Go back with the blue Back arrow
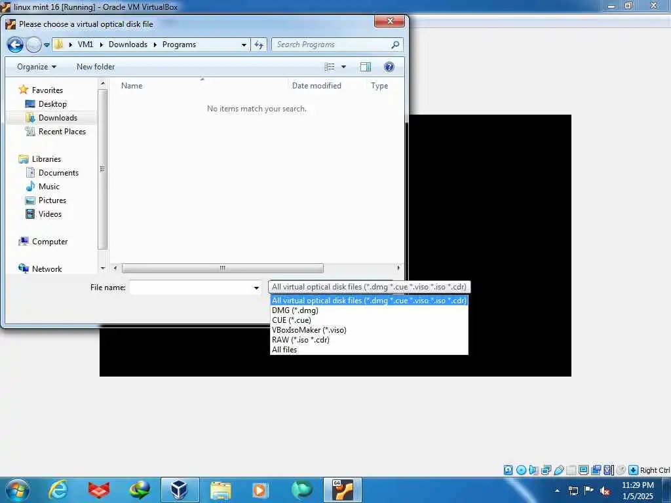The height and width of the screenshot is (503, 671). click(x=15, y=45)
